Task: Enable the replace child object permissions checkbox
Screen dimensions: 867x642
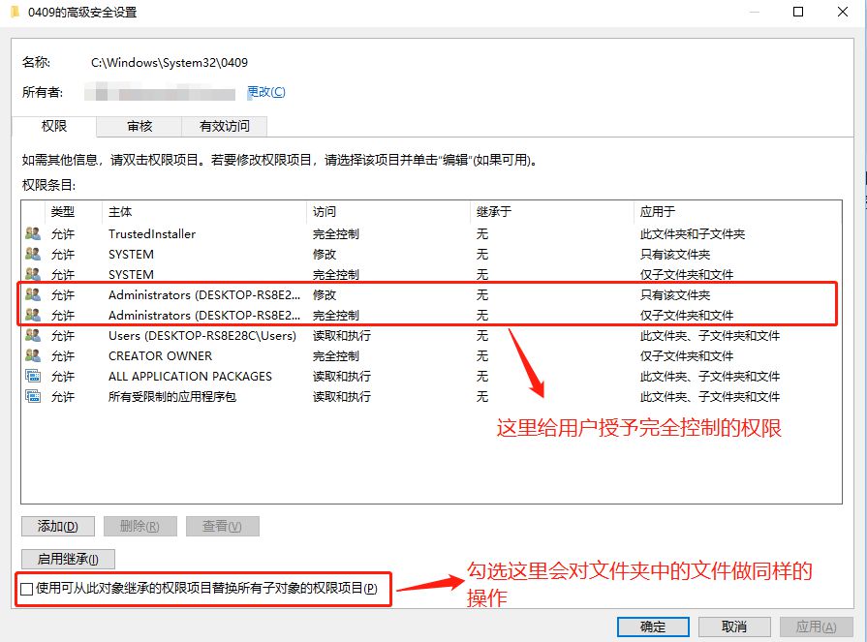Action: 26,589
